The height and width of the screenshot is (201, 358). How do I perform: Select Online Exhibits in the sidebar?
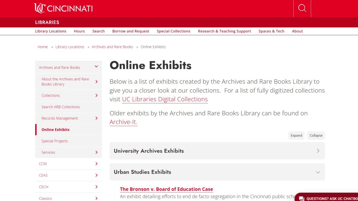click(55, 130)
